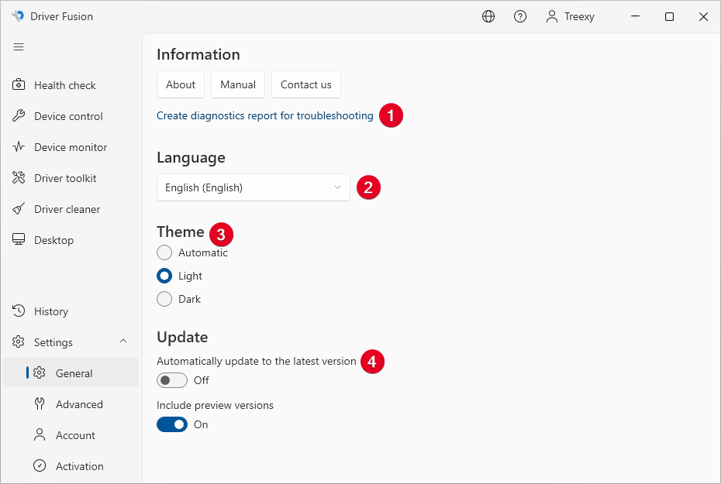Disable the Include preview versions toggle
721x484 pixels.
172,424
